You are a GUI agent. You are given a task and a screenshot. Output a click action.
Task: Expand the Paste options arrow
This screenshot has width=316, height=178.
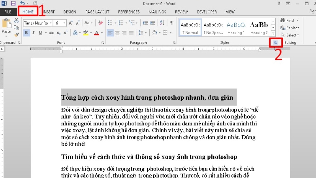(6, 36)
